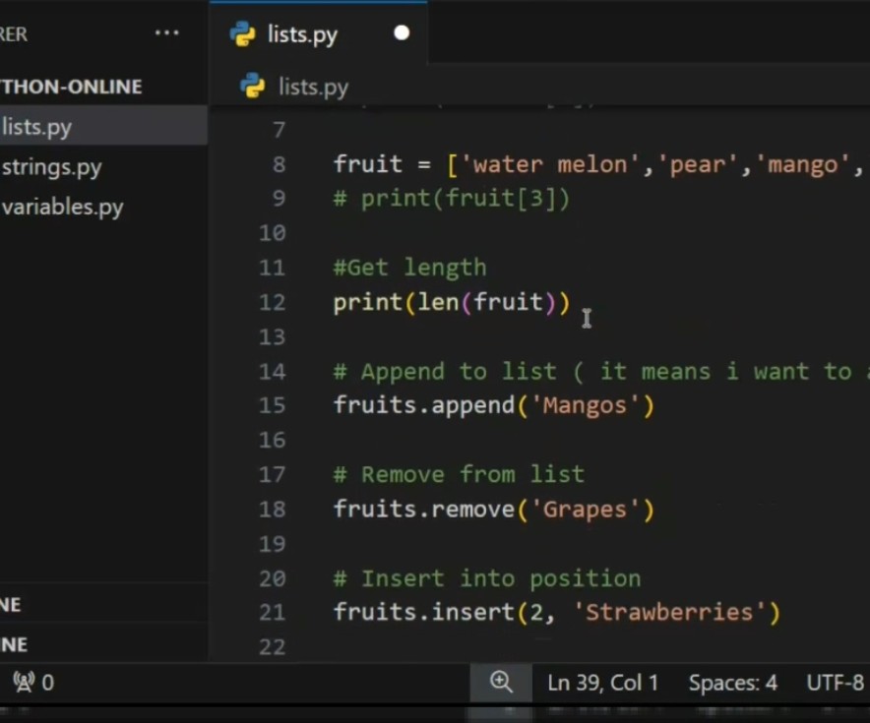Screen dimensions: 870x723
Task: Click the Python icon in the breadcrumb bar
Action: coord(249,87)
